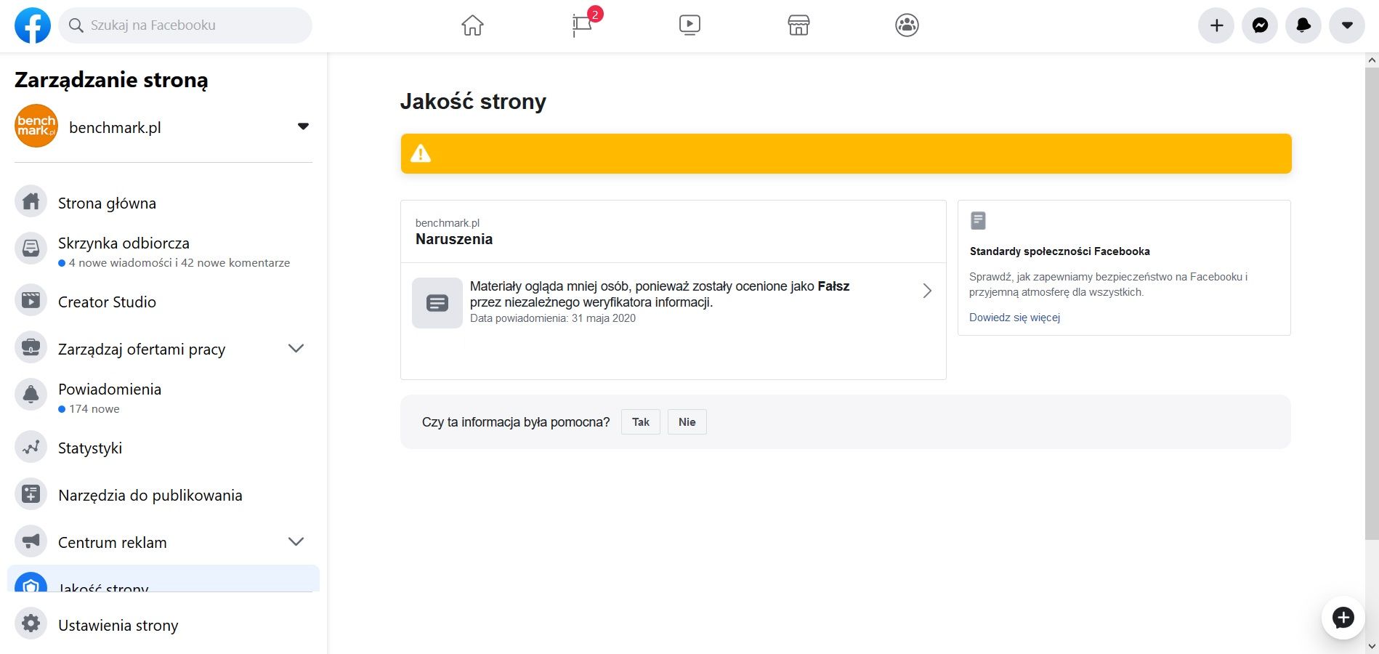Click Data powiadomienia 31 maja 2020
The height and width of the screenshot is (654, 1379).
pos(553,318)
